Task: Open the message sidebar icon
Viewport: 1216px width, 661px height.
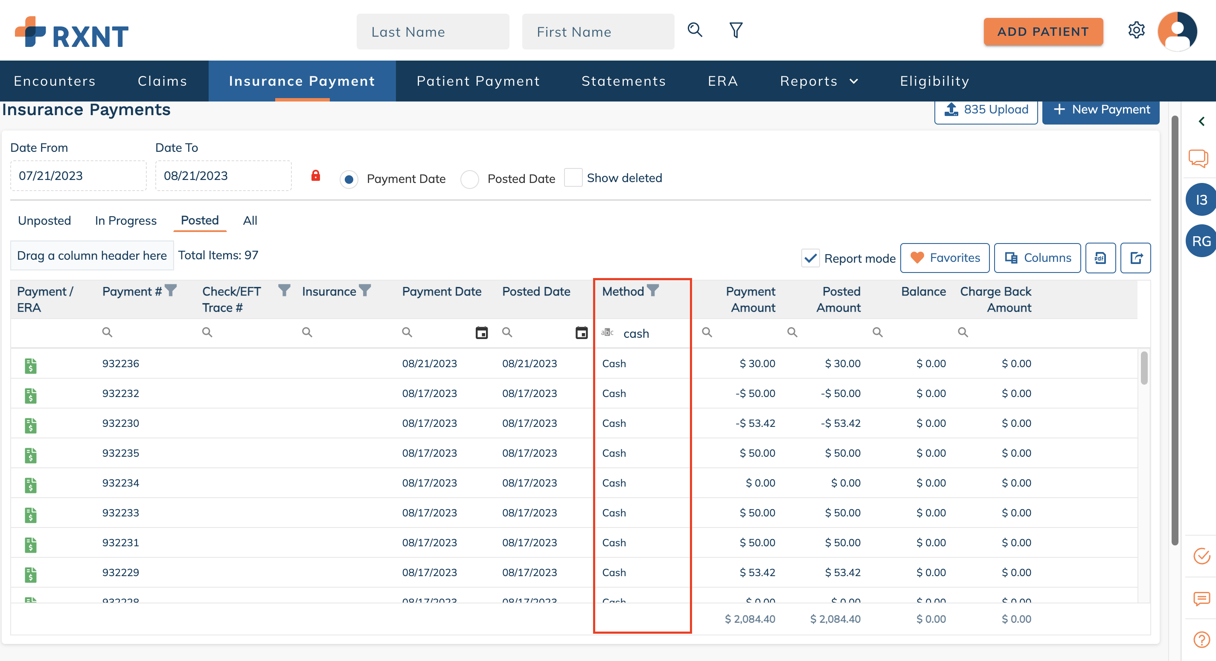Action: [x=1201, y=599]
